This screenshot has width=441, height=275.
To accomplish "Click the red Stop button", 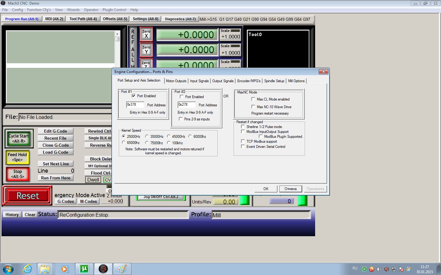I will pos(17,174).
